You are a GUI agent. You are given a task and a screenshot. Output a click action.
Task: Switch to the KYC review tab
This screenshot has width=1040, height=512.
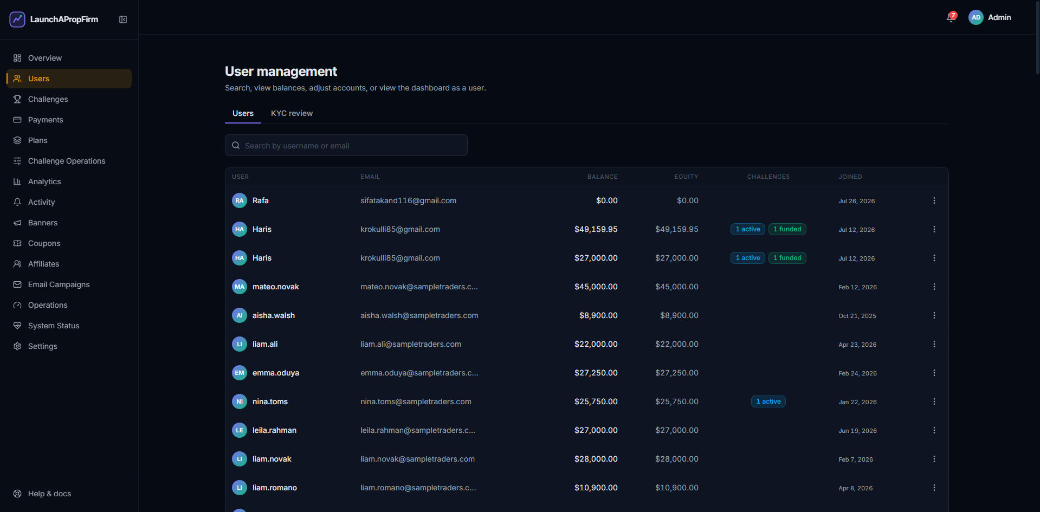click(x=292, y=113)
